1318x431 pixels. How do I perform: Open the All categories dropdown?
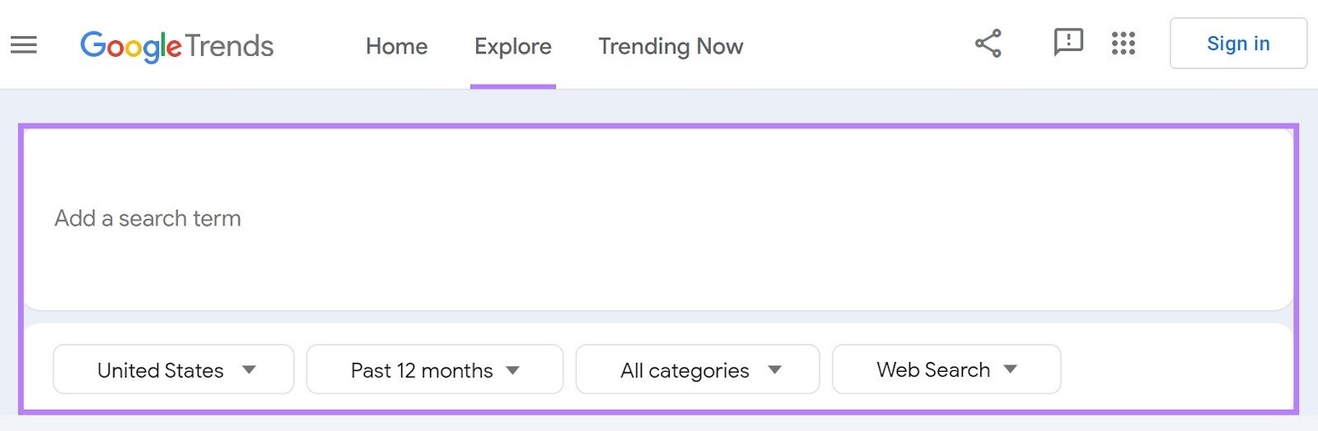pos(685,370)
